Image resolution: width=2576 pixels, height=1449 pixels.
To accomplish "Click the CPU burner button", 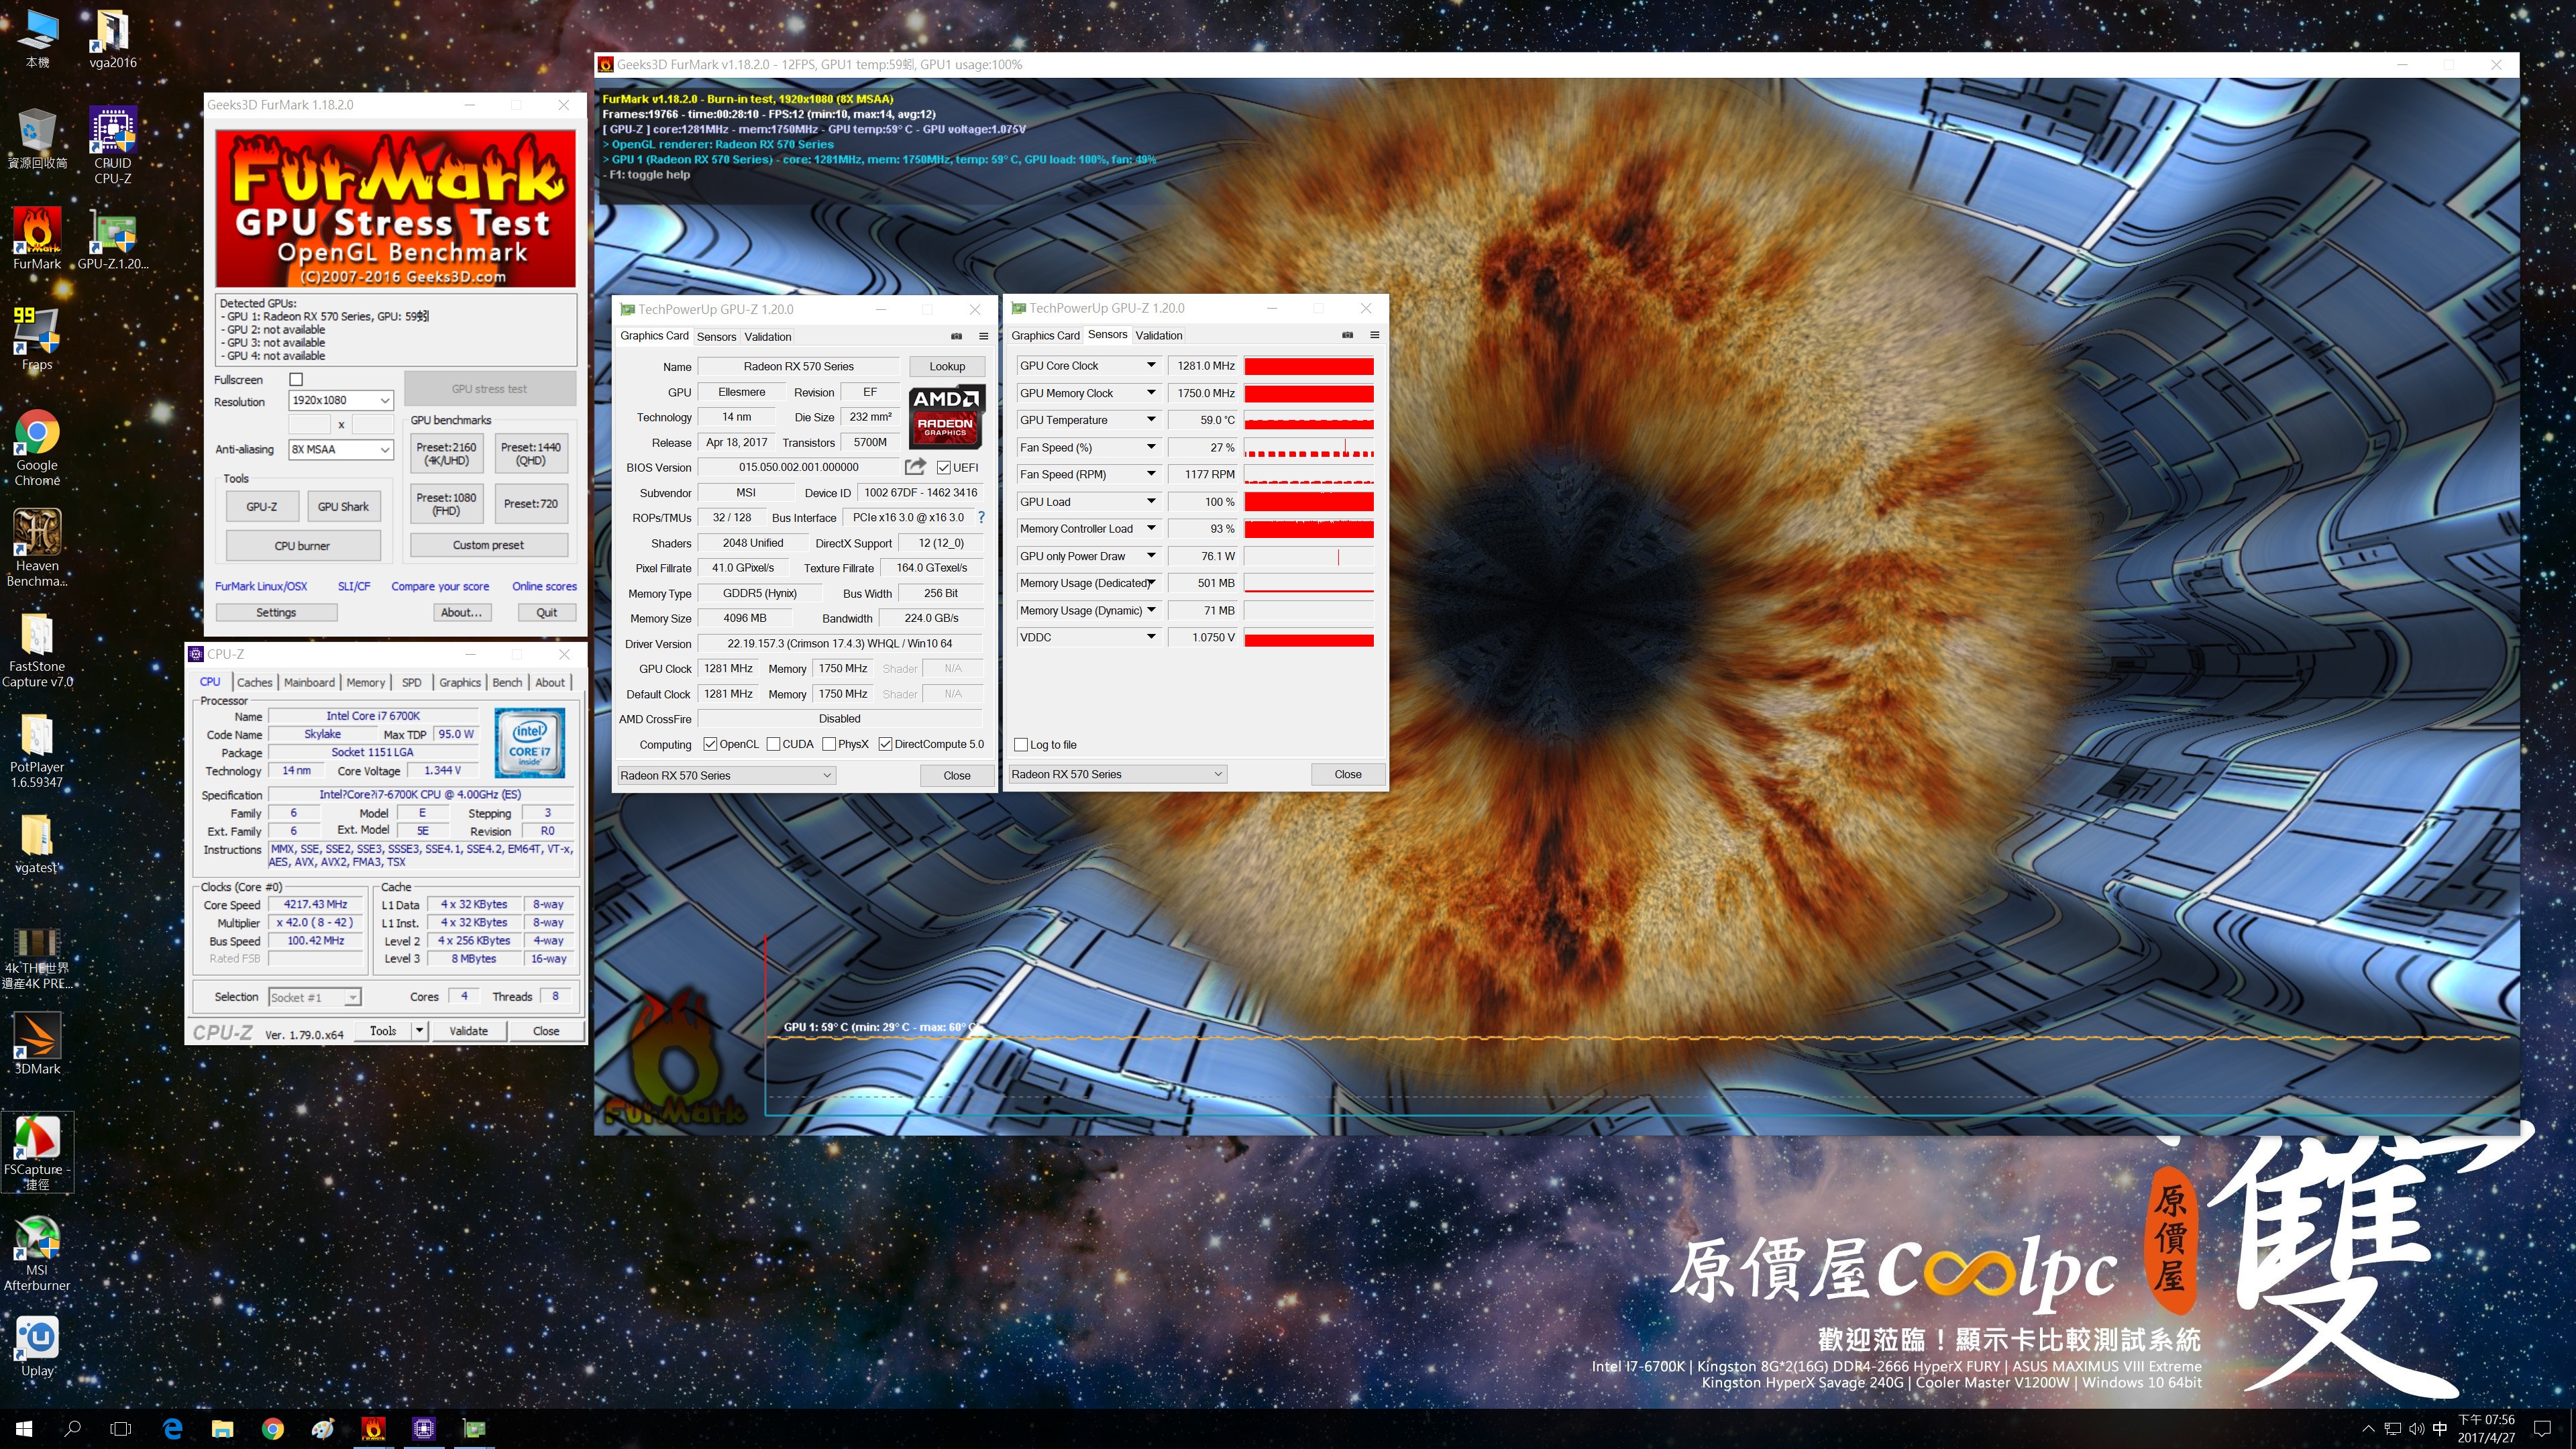I will pos(303,546).
